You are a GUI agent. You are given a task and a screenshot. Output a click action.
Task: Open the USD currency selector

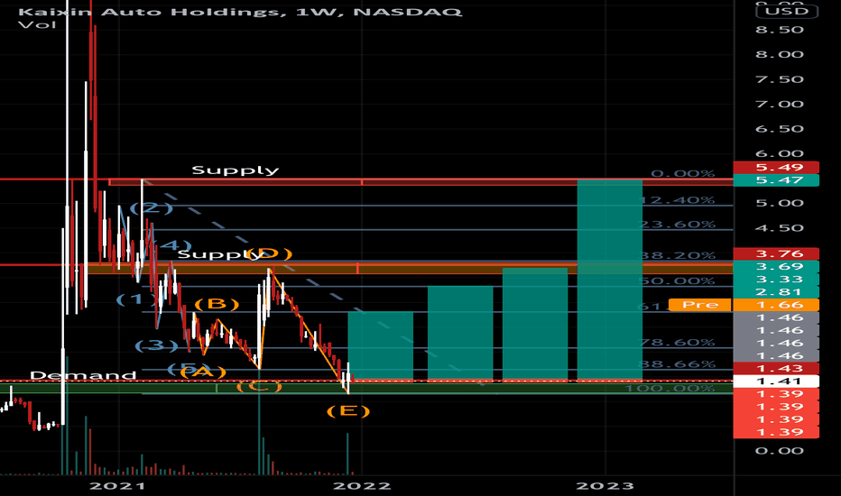pos(787,11)
